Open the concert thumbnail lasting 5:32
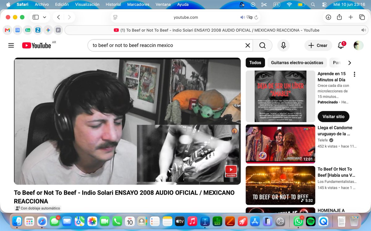Image resolution: width=371 pixels, height=231 pixels. tap(280, 185)
